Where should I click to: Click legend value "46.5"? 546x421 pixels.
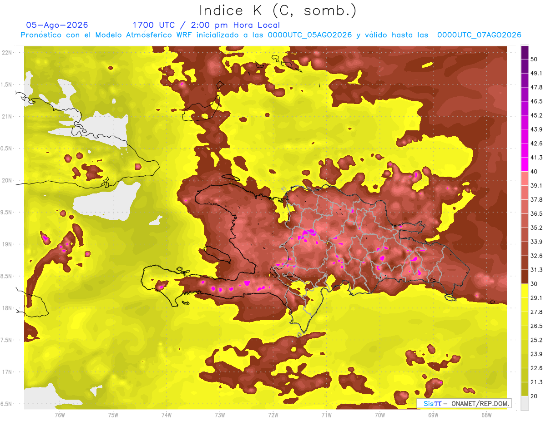point(536,101)
